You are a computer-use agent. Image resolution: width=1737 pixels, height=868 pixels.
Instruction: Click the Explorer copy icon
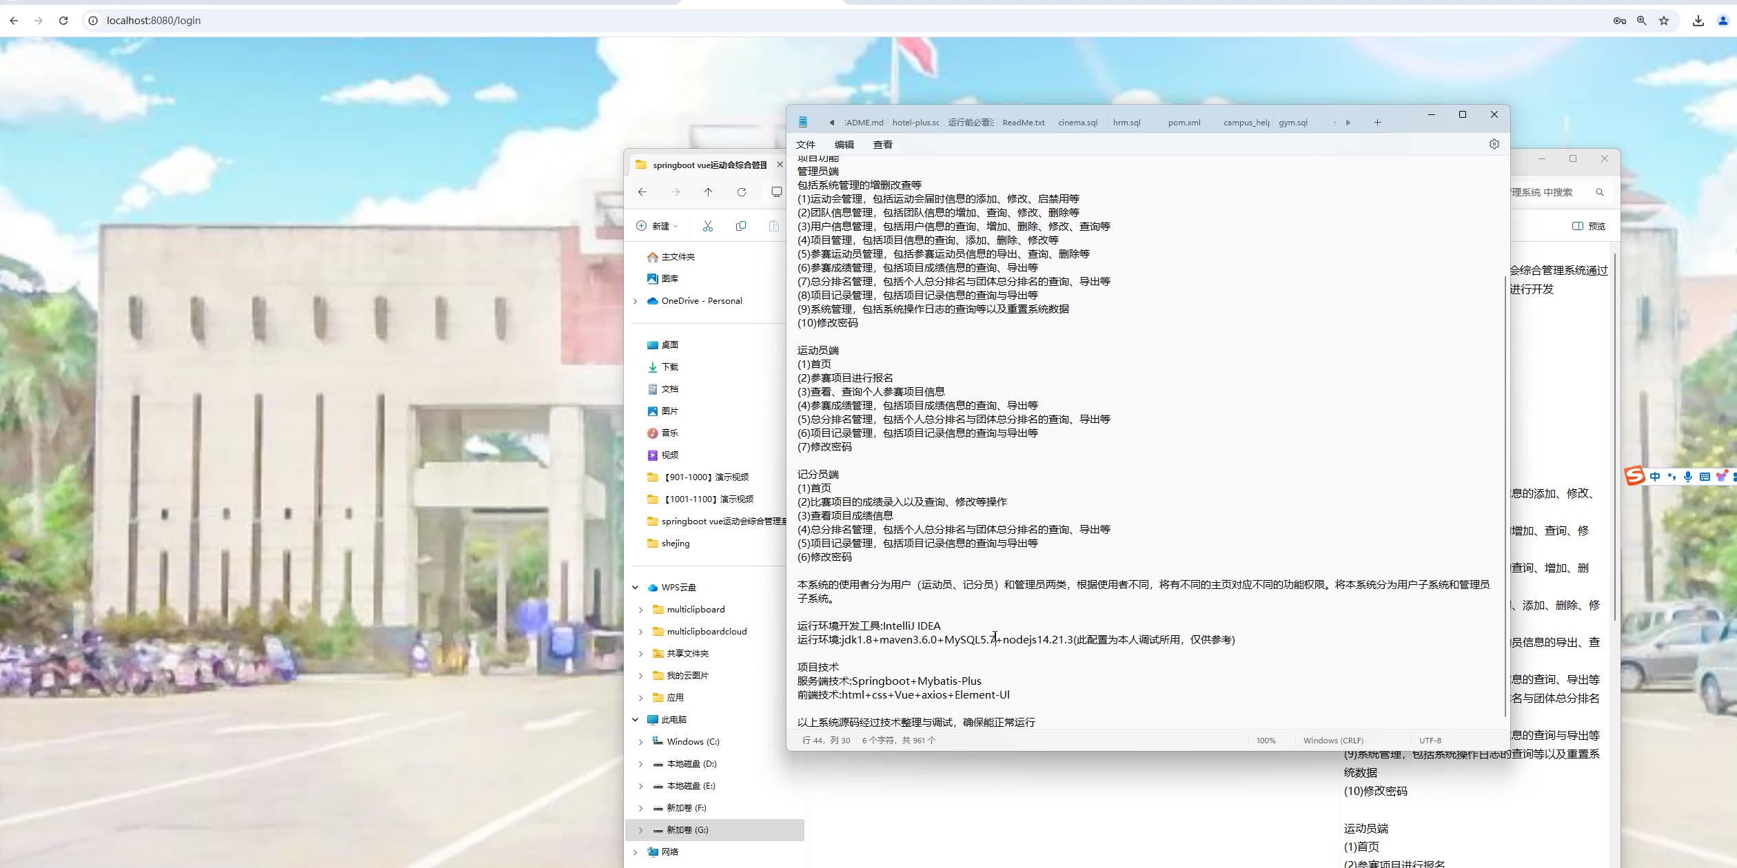(x=741, y=226)
